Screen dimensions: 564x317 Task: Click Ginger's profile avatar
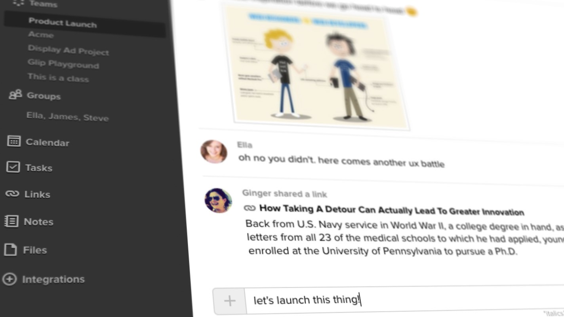(218, 200)
